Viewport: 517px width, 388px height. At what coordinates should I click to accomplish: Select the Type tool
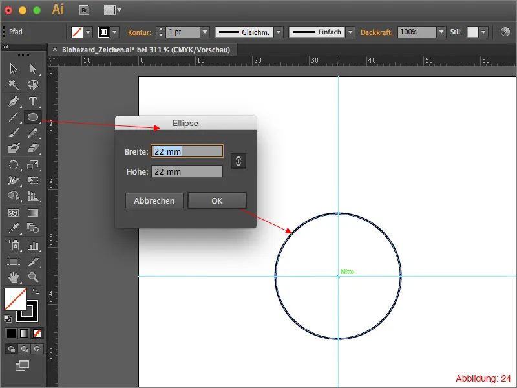tap(33, 102)
